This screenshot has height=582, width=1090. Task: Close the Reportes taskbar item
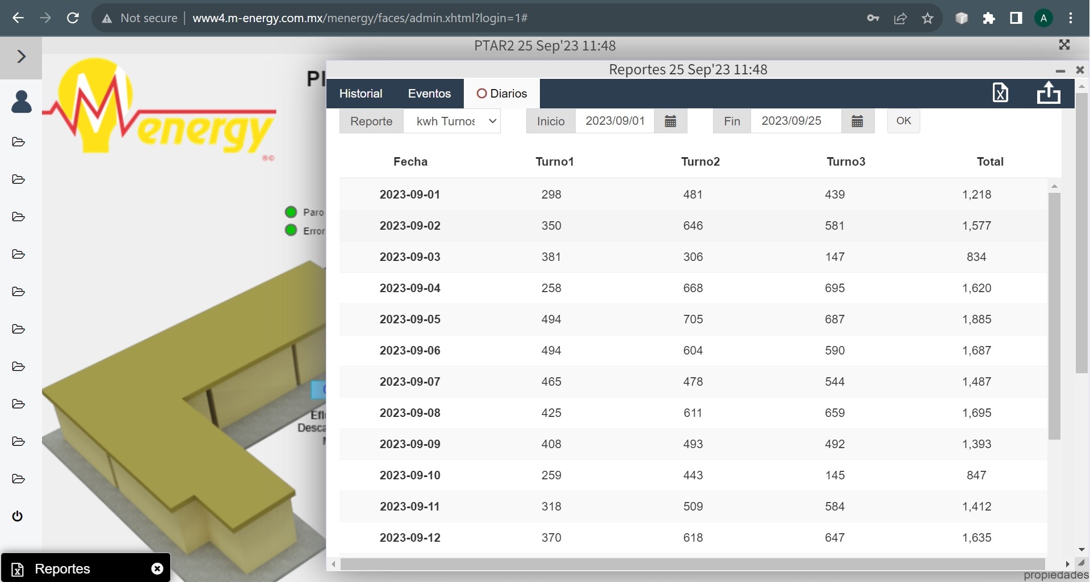click(157, 568)
